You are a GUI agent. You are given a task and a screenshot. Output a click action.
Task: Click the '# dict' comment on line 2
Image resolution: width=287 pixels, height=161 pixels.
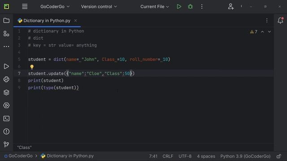pos(36,38)
